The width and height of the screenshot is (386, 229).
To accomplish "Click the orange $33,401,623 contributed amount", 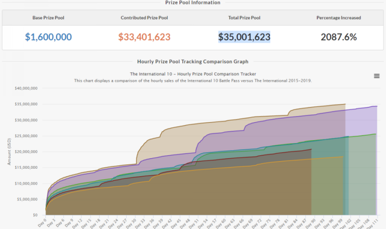I will tap(144, 37).
